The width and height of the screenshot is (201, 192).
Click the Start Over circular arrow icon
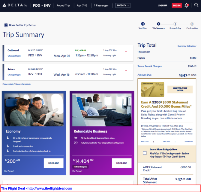(143, 24)
